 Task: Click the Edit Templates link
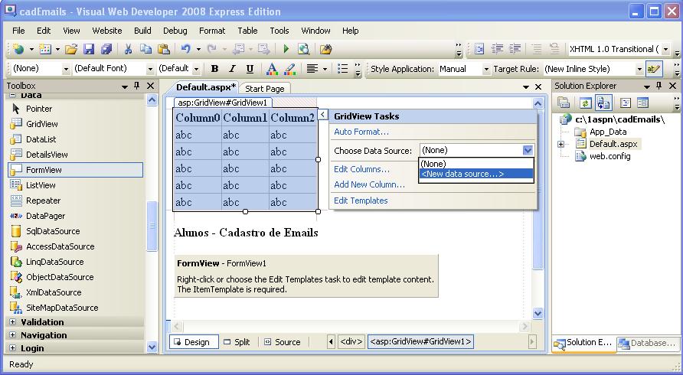(x=361, y=201)
